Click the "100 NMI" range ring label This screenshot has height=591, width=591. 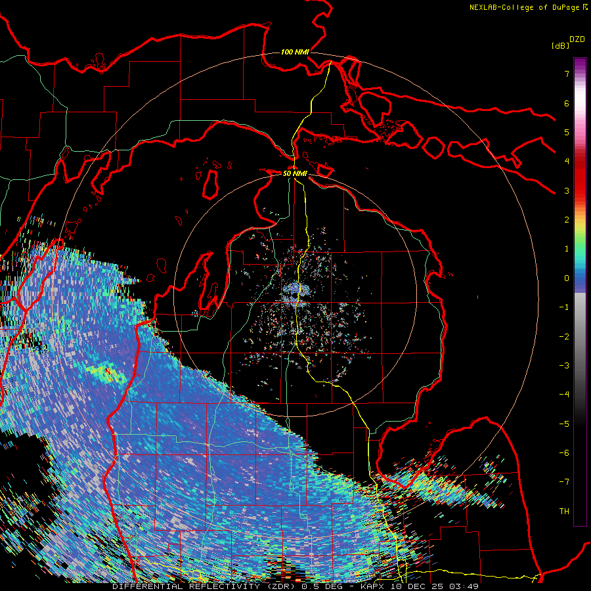[x=295, y=52]
